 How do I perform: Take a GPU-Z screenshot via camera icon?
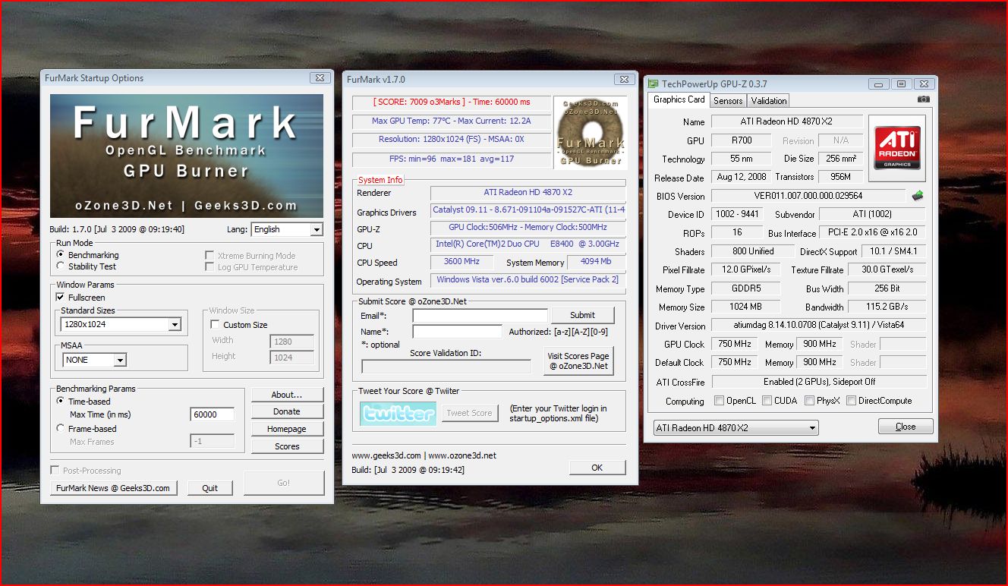(x=923, y=99)
